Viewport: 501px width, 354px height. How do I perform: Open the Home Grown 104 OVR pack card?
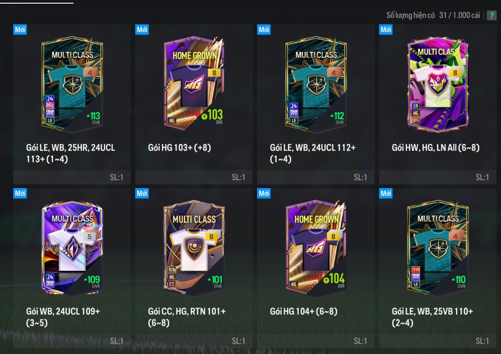(316, 248)
